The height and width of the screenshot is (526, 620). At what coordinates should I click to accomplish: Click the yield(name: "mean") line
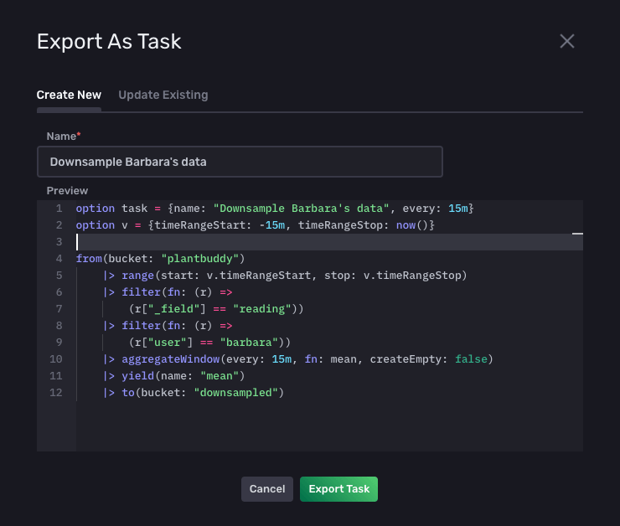(173, 376)
